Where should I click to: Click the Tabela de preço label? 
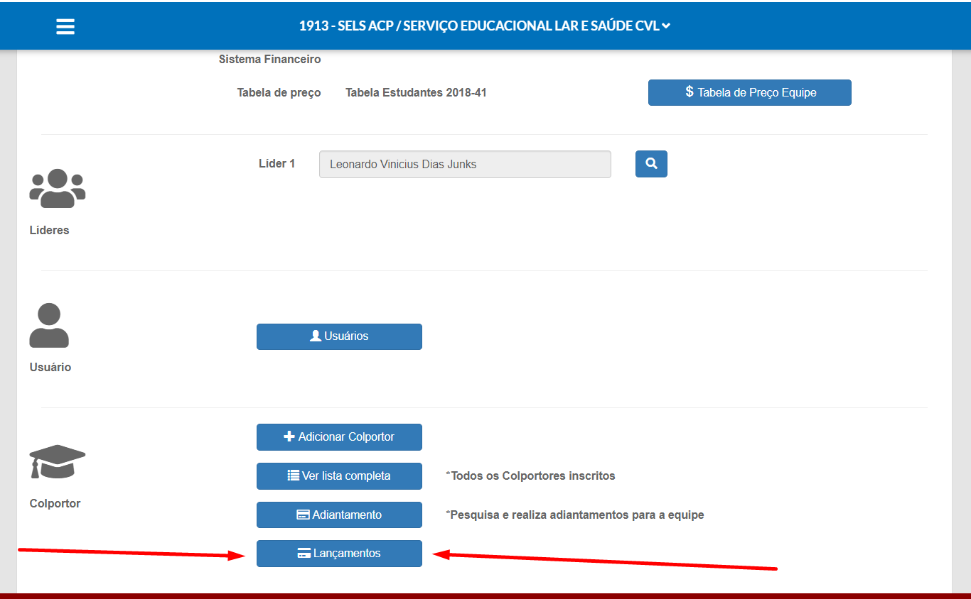point(279,93)
